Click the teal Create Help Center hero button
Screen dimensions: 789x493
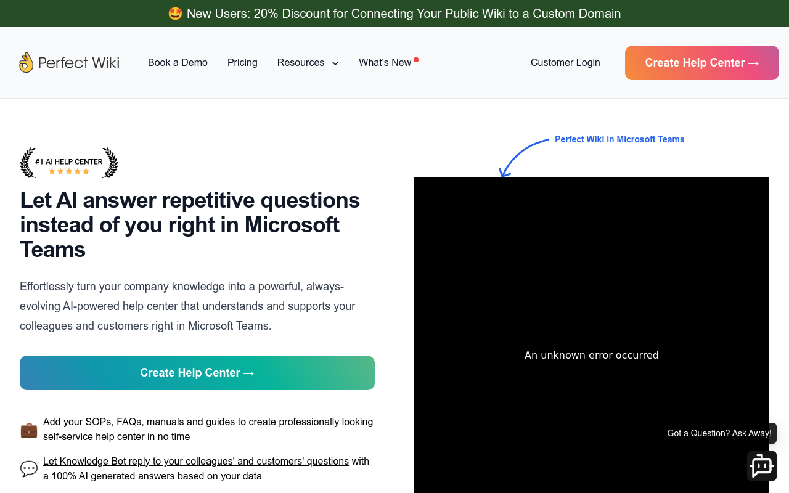pyautogui.click(x=197, y=373)
